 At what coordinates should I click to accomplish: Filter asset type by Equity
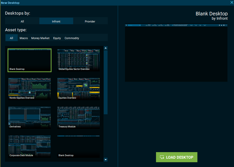57,38
